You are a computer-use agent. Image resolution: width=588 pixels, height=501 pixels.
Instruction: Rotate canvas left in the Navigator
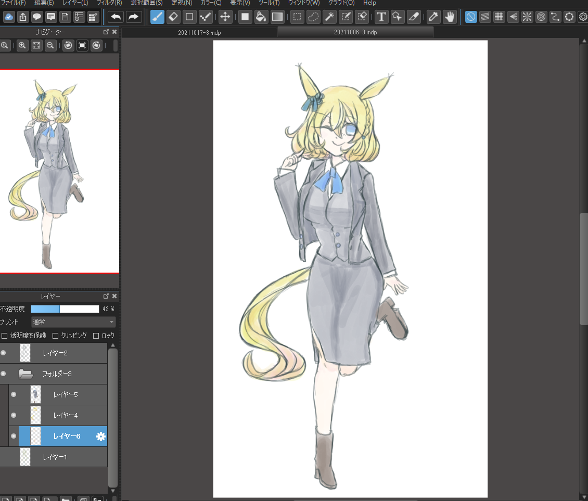click(x=68, y=46)
